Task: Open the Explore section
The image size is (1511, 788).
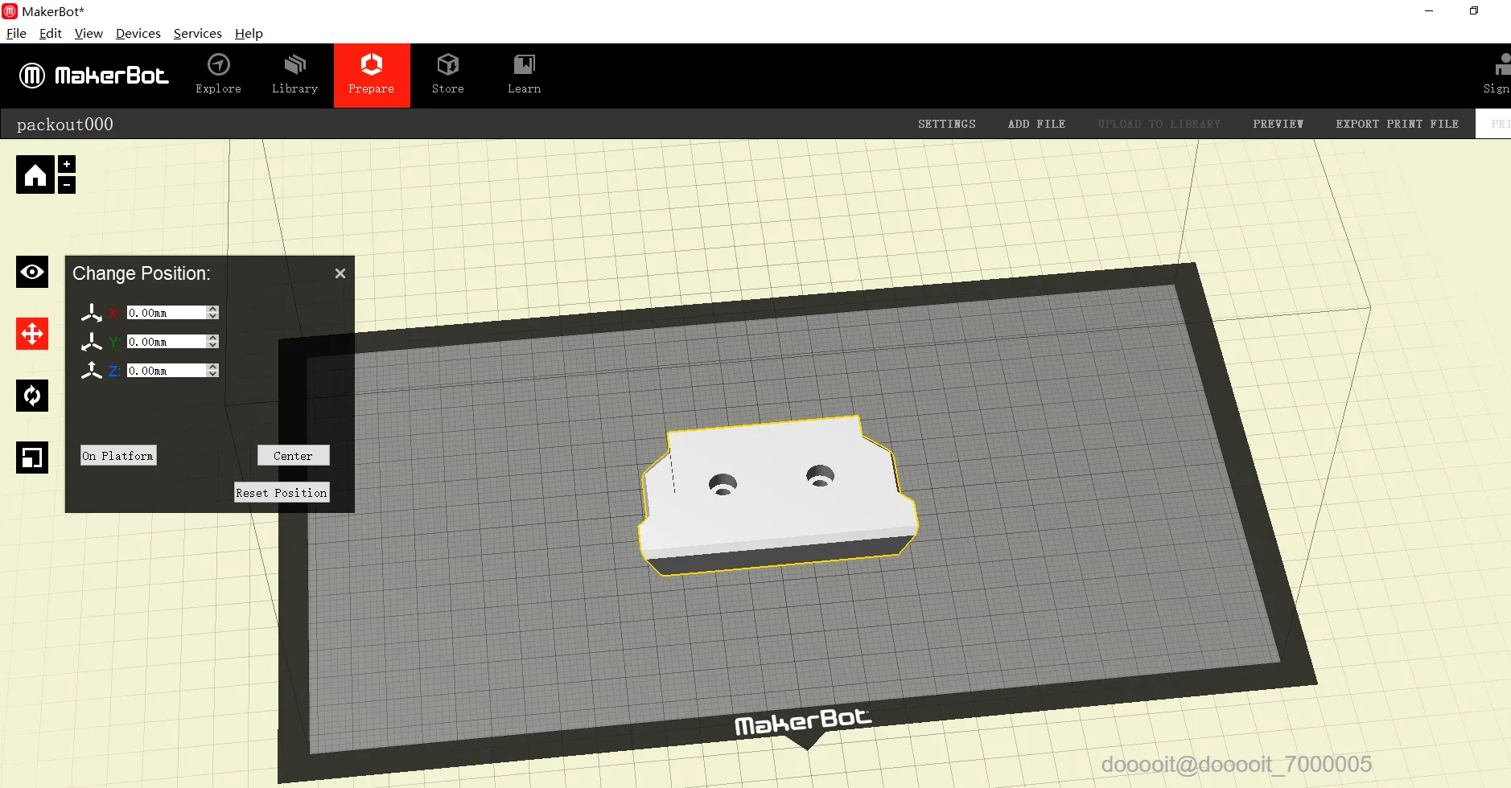Action: coord(218,75)
